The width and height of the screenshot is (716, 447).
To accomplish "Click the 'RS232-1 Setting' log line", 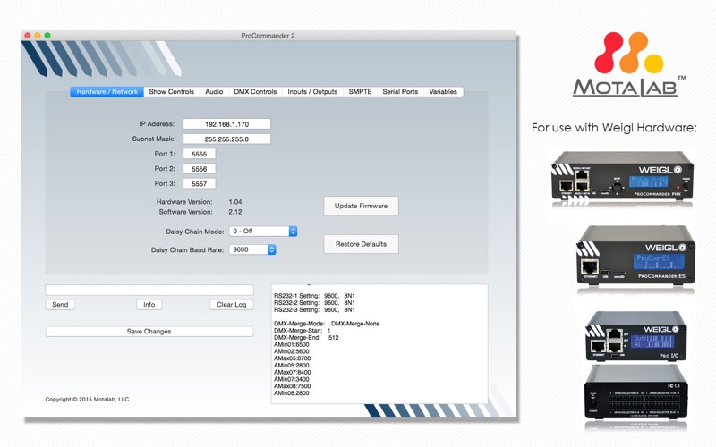I will [314, 296].
